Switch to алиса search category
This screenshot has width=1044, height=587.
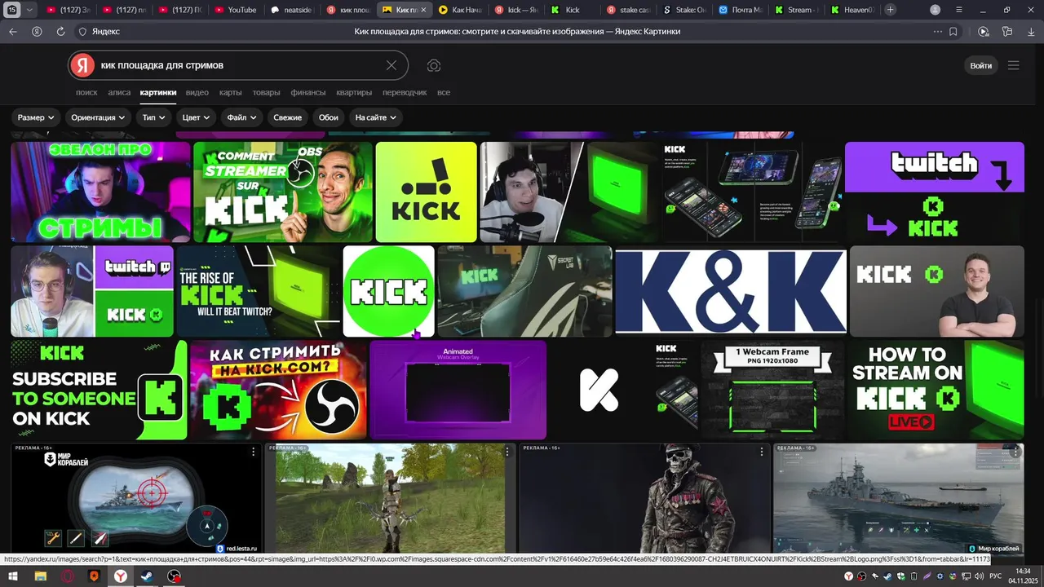click(x=119, y=92)
